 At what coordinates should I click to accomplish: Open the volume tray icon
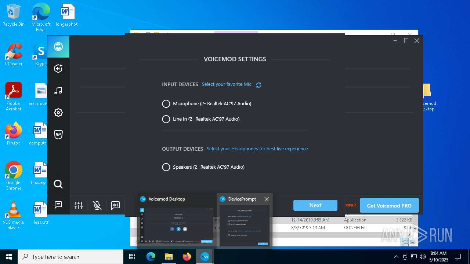pos(423,257)
